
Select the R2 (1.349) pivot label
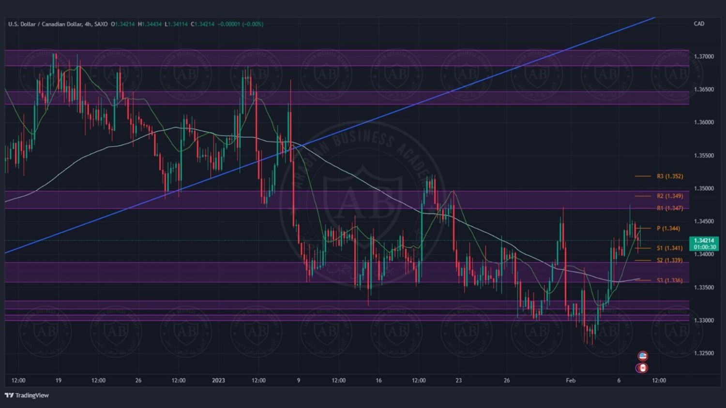pos(670,196)
